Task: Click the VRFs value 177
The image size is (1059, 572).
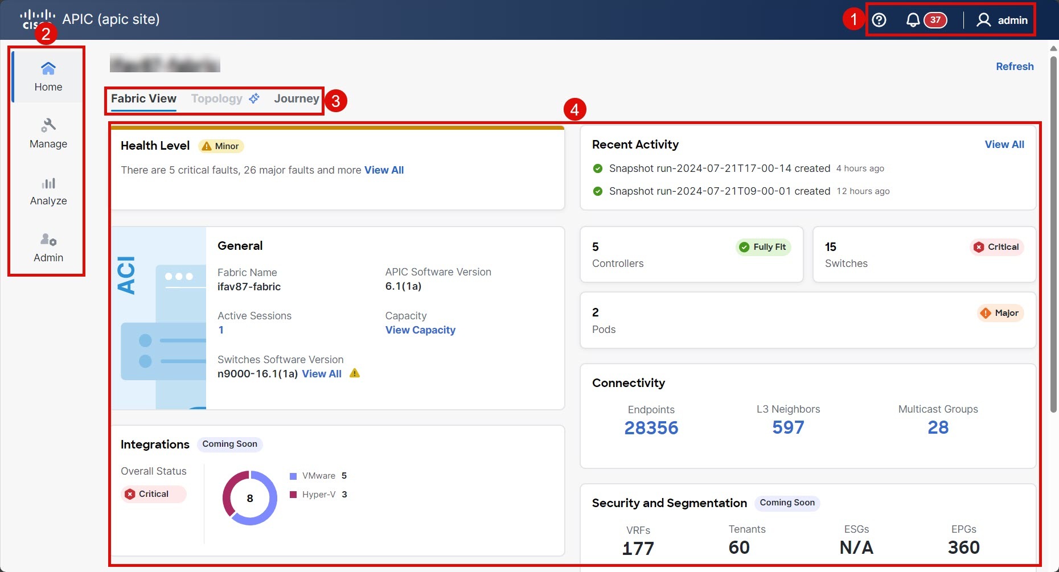Action: tap(638, 549)
